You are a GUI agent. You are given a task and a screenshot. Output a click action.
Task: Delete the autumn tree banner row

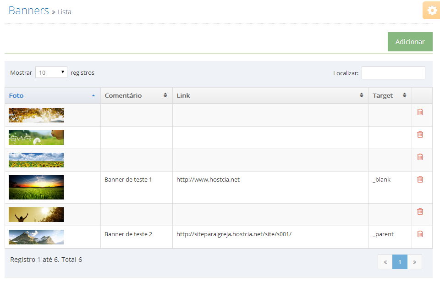420,112
